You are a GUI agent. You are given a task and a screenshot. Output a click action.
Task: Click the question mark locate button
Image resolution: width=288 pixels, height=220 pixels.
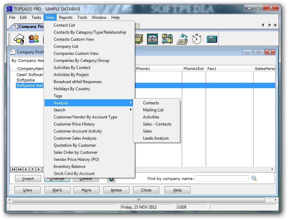tap(32, 170)
